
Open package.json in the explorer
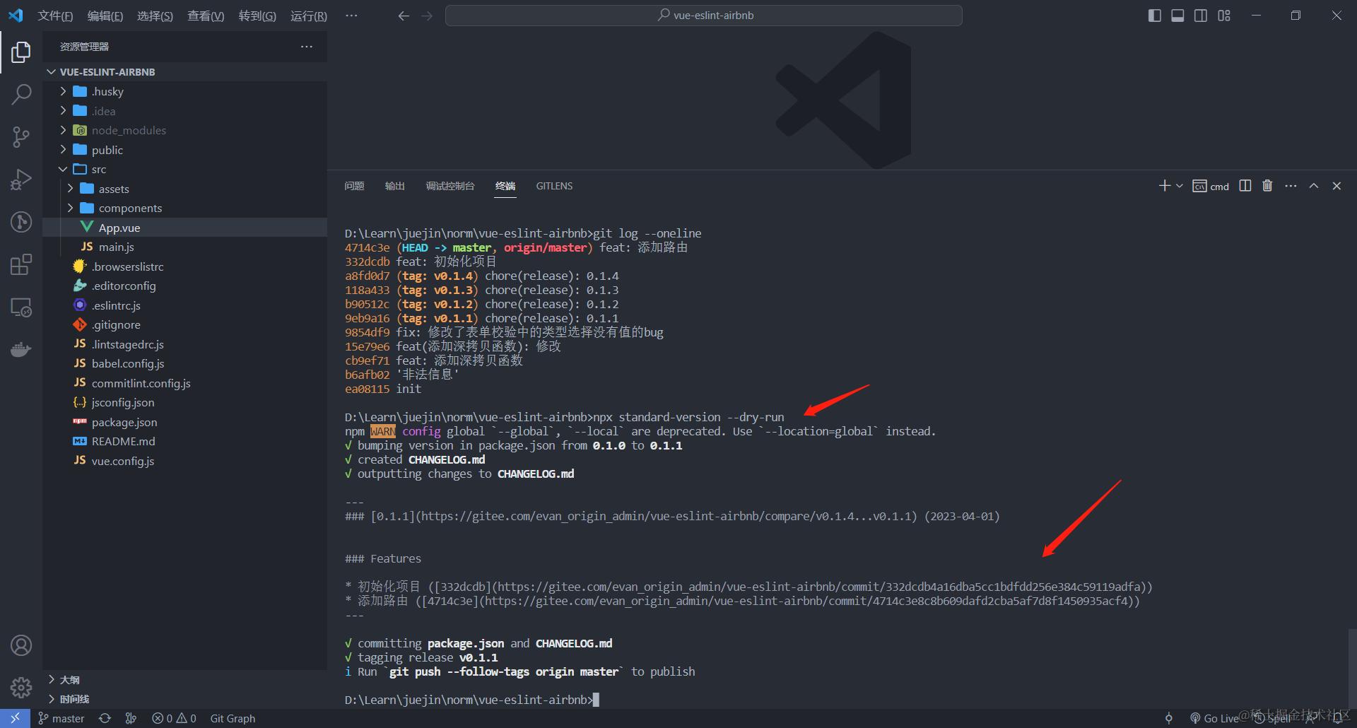[x=184, y=422]
